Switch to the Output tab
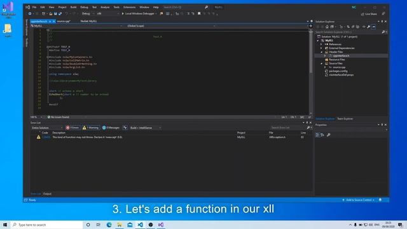 pos(47,194)
